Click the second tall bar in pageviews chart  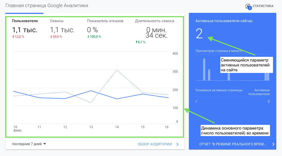point(209,75)
